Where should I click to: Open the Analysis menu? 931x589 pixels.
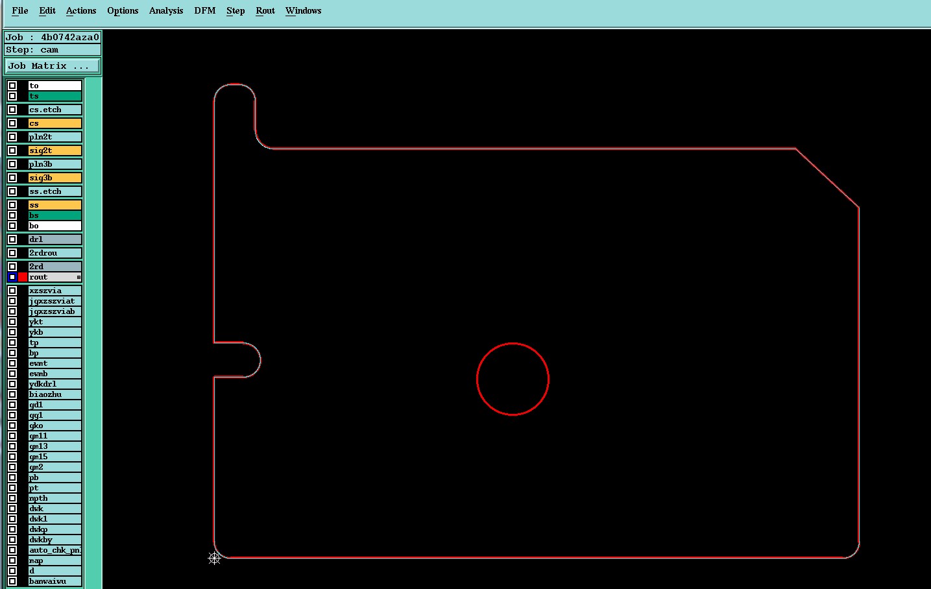click(x=166, y=11)
